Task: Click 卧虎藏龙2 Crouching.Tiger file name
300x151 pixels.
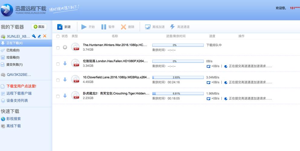Action: (116, 93)
